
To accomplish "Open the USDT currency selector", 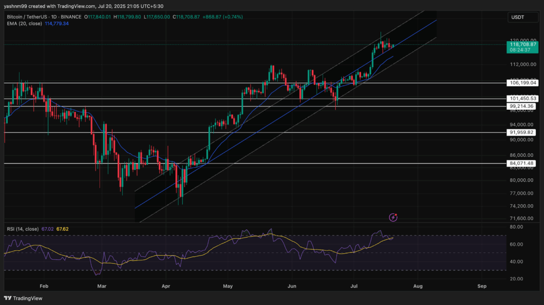I will click(523, 18).
